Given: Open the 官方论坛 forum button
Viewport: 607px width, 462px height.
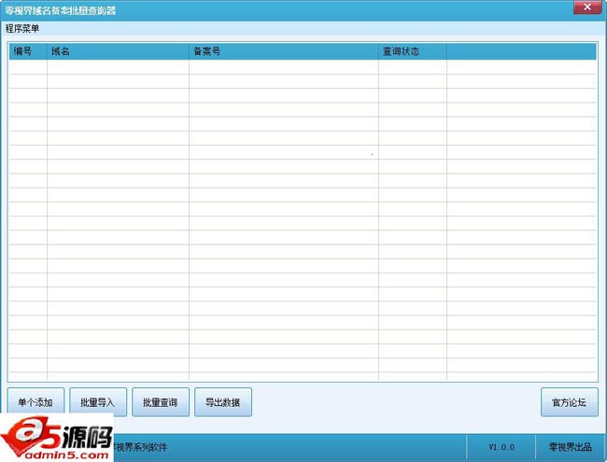Looking at the screenshot, I should click(569, 402).
